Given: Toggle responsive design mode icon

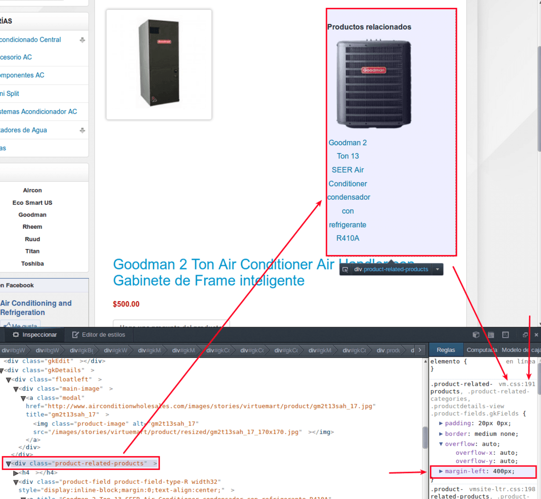Looking at the screenshot, I should [x=506, y=335].
